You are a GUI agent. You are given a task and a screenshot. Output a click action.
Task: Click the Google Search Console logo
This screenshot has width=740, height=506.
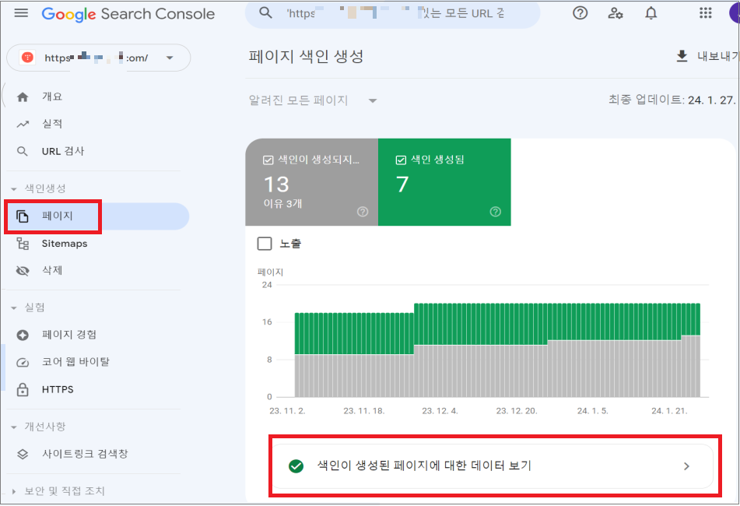[x=128, y=14]
